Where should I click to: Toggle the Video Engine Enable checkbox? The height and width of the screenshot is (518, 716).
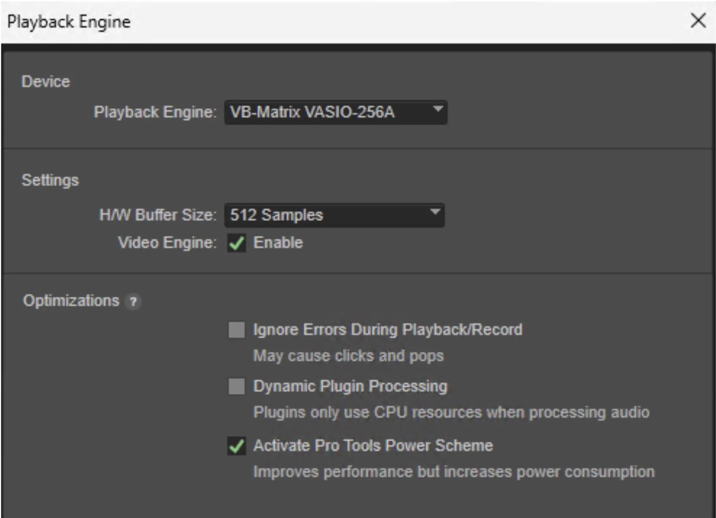pyautogui.click(x=237, y=243)
